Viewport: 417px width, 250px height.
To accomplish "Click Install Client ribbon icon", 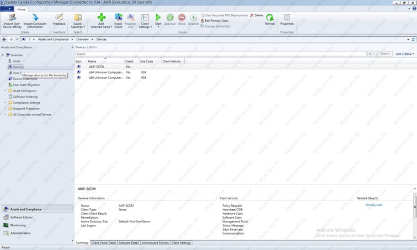I will 119,18.
